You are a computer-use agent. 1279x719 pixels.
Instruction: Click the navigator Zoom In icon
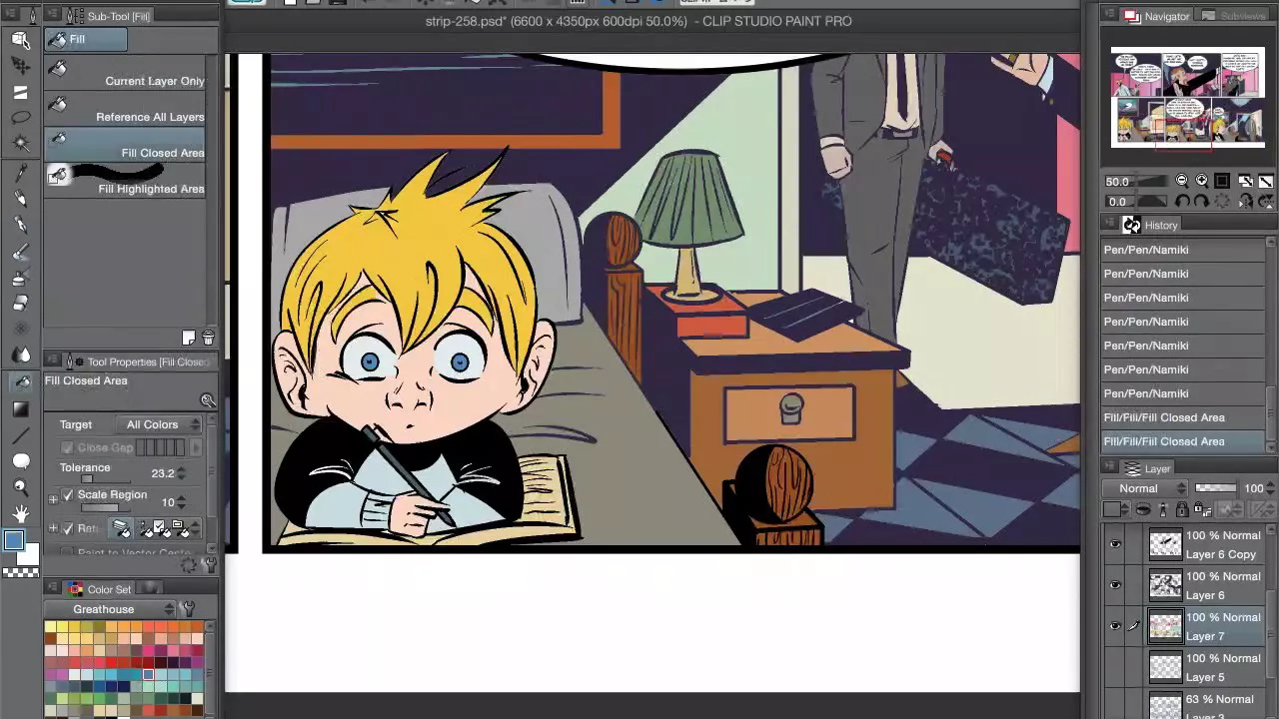point(1201,181)
